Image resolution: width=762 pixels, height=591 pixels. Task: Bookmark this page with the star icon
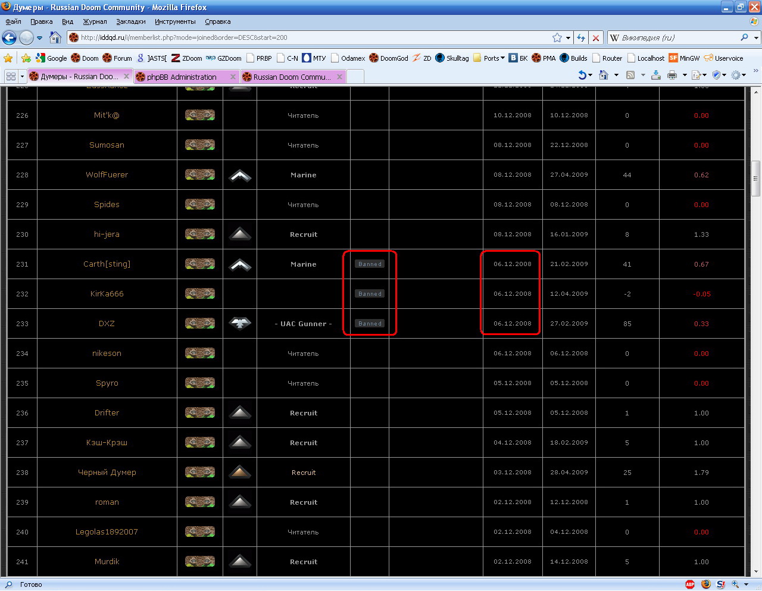[x=557, y=37]
